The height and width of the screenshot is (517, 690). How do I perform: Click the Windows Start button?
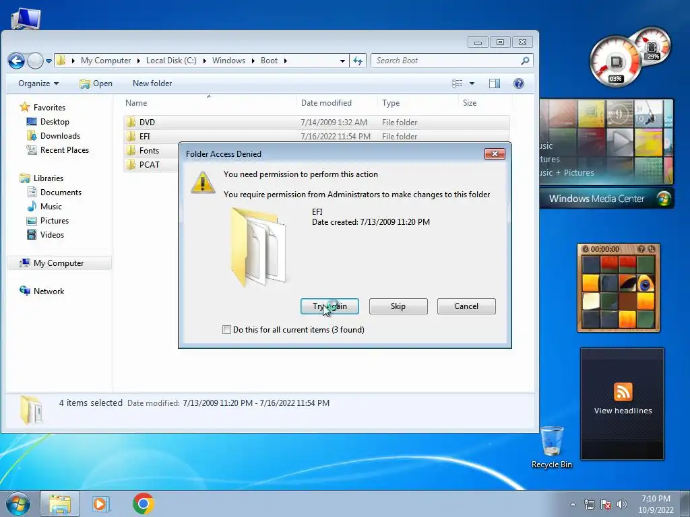pyautogui.click(x=18, y=504)
